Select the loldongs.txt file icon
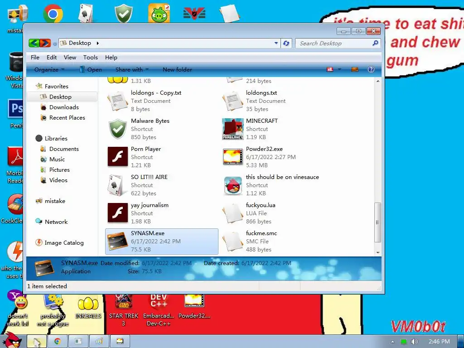This screenshot has height=348, width=464. click(x=232, y=101)
